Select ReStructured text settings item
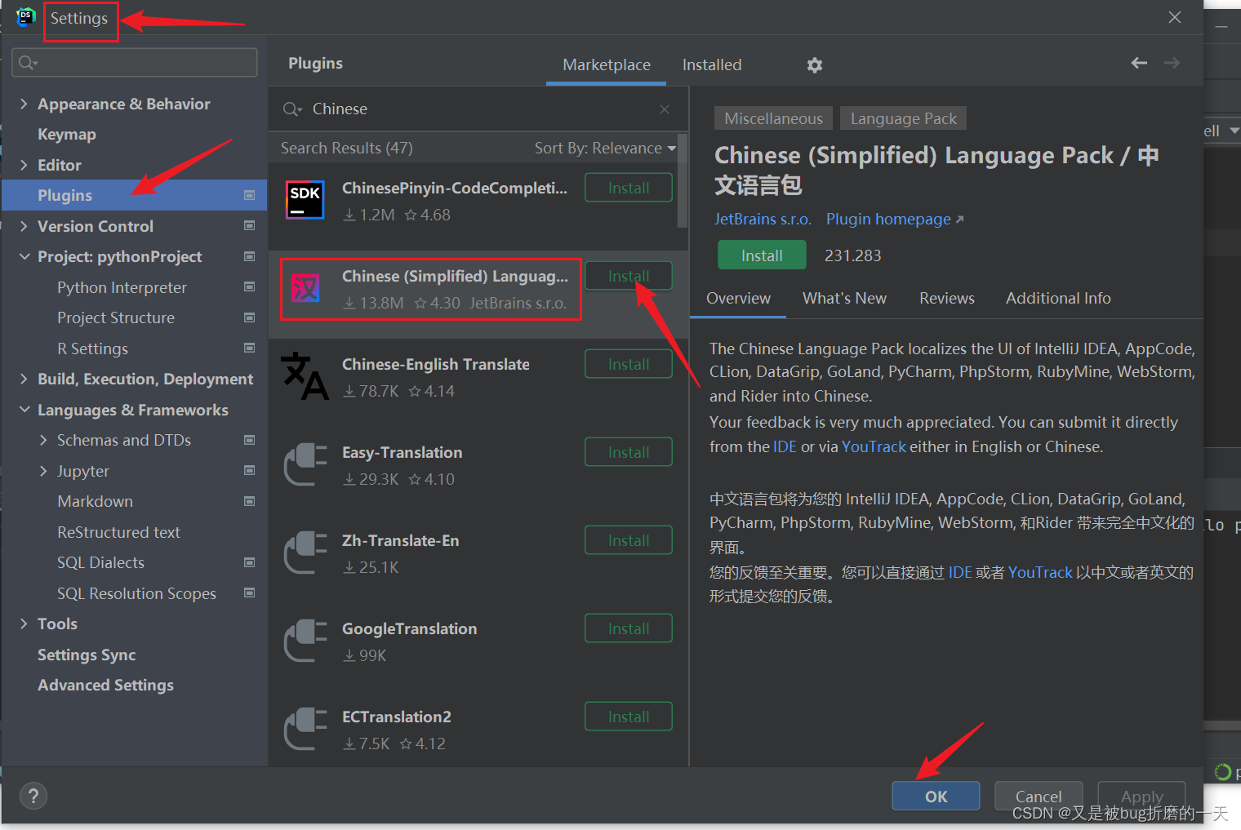Screen dimensions: 1241x830 118,532
